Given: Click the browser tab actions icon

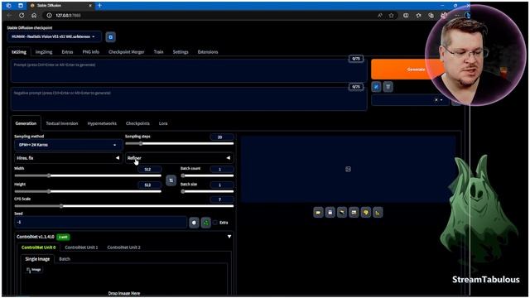Looking at the screenshot, I should click(21, 6).
